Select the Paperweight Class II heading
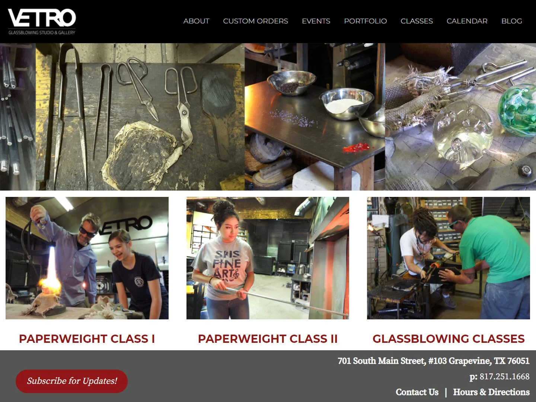 point(268,339)
